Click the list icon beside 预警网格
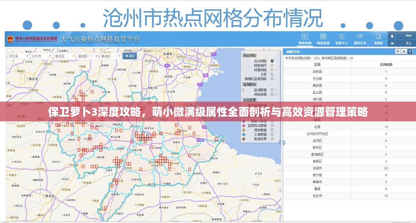The width and height of the screenshot is (416, 223). tap(276, 70)
